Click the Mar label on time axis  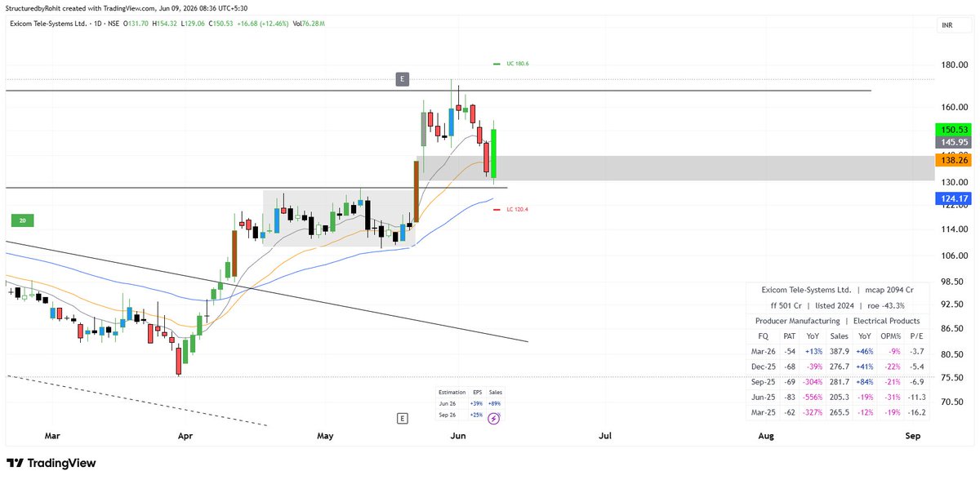[x=52, y=436]
